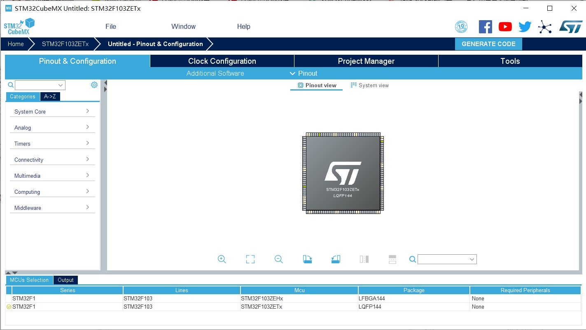The image size is (586, 330).
Task: Click the 10 years anniversary badge
Action: coord(461,27)
